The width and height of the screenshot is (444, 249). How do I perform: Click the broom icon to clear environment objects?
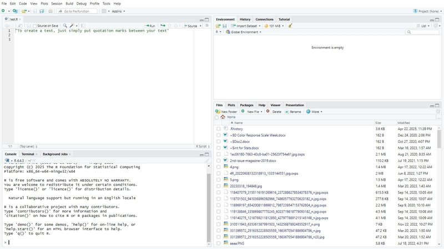click(290, 25)
